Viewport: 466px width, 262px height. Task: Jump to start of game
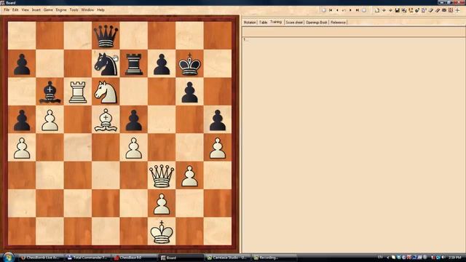pos(331,10)
